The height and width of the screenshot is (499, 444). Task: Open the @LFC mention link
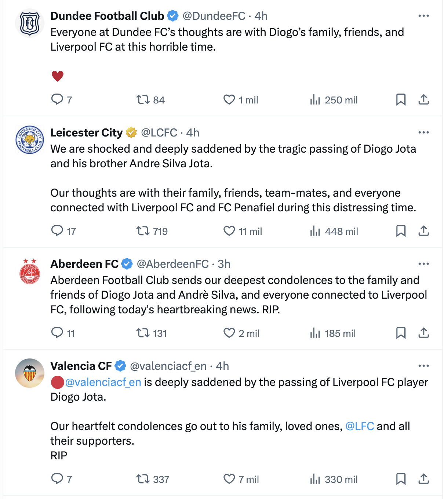(x=360, y=426)
